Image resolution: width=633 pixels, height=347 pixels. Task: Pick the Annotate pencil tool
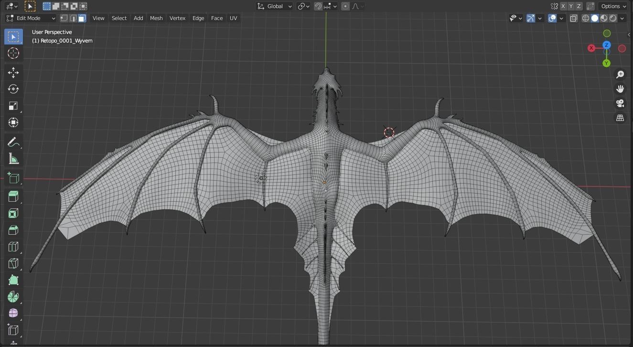[x=13, y=142]
